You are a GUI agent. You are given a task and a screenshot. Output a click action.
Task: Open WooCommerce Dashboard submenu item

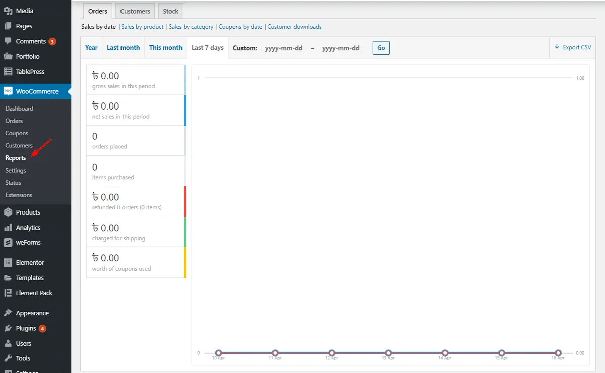19,109
